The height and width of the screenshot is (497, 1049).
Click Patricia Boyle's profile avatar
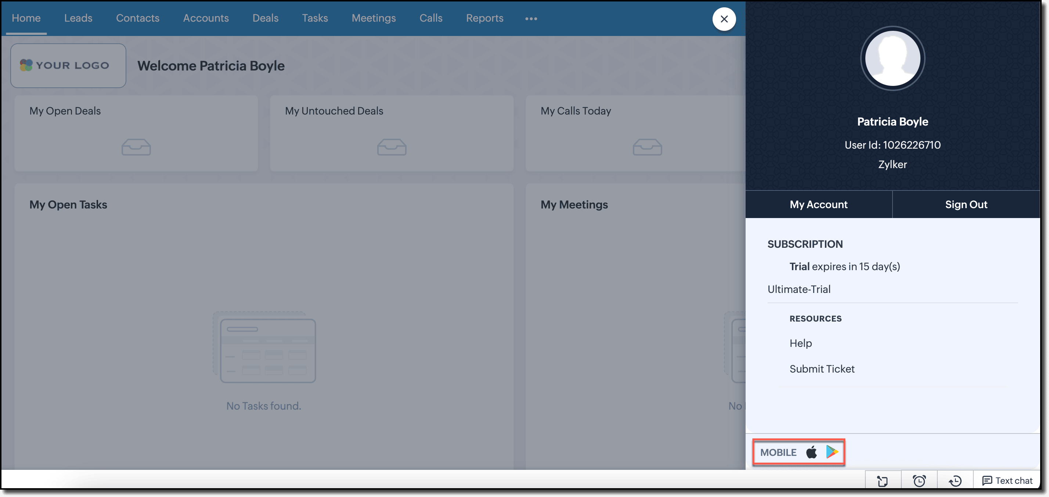tap(892, 59)
